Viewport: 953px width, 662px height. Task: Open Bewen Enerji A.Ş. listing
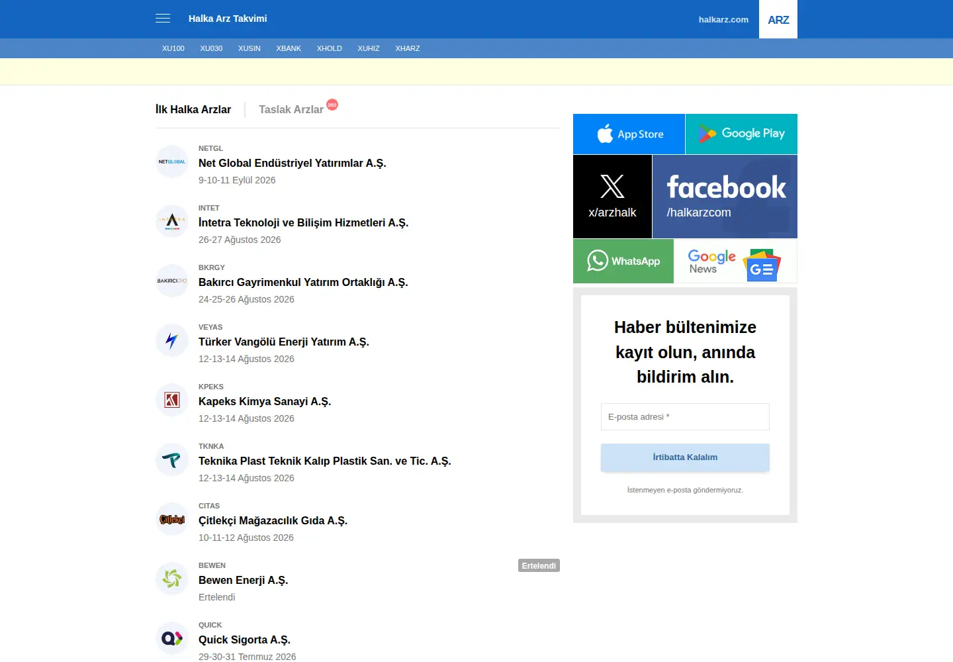(x=244, y=580)
